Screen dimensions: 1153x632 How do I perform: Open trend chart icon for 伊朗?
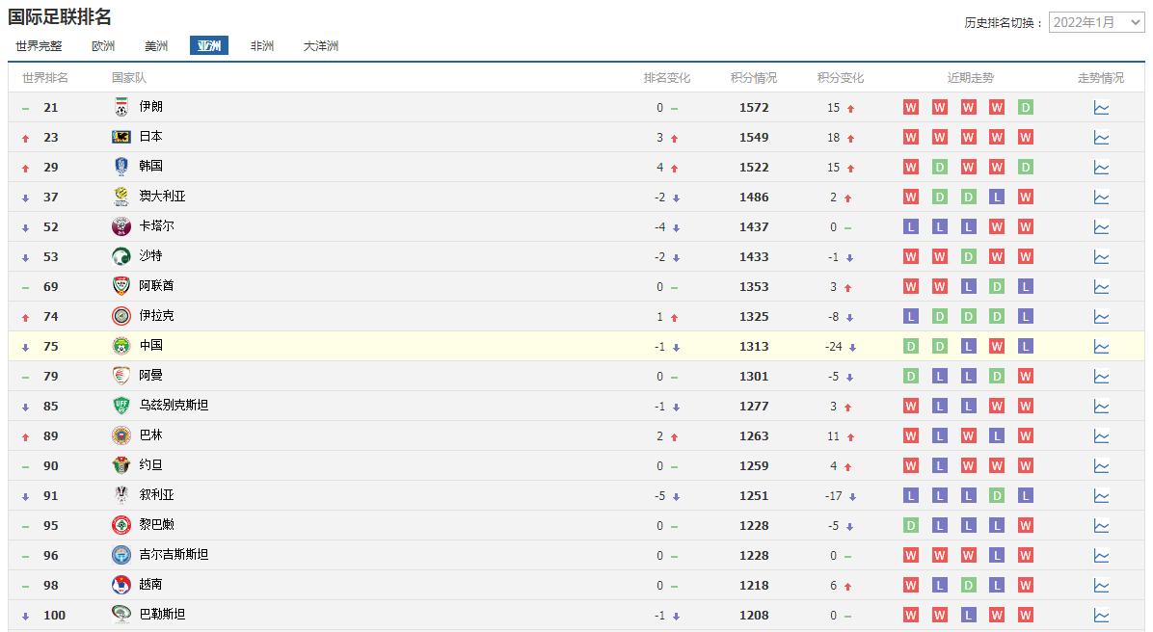pos(1101,108)
